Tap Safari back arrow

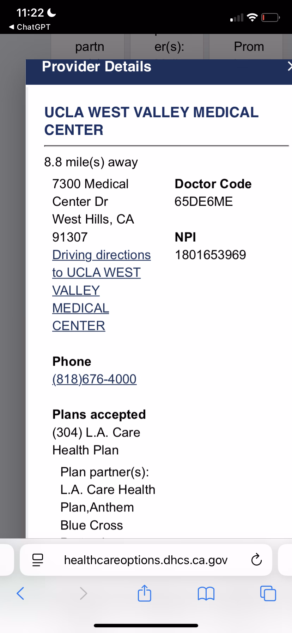click(x=20, y=593)
